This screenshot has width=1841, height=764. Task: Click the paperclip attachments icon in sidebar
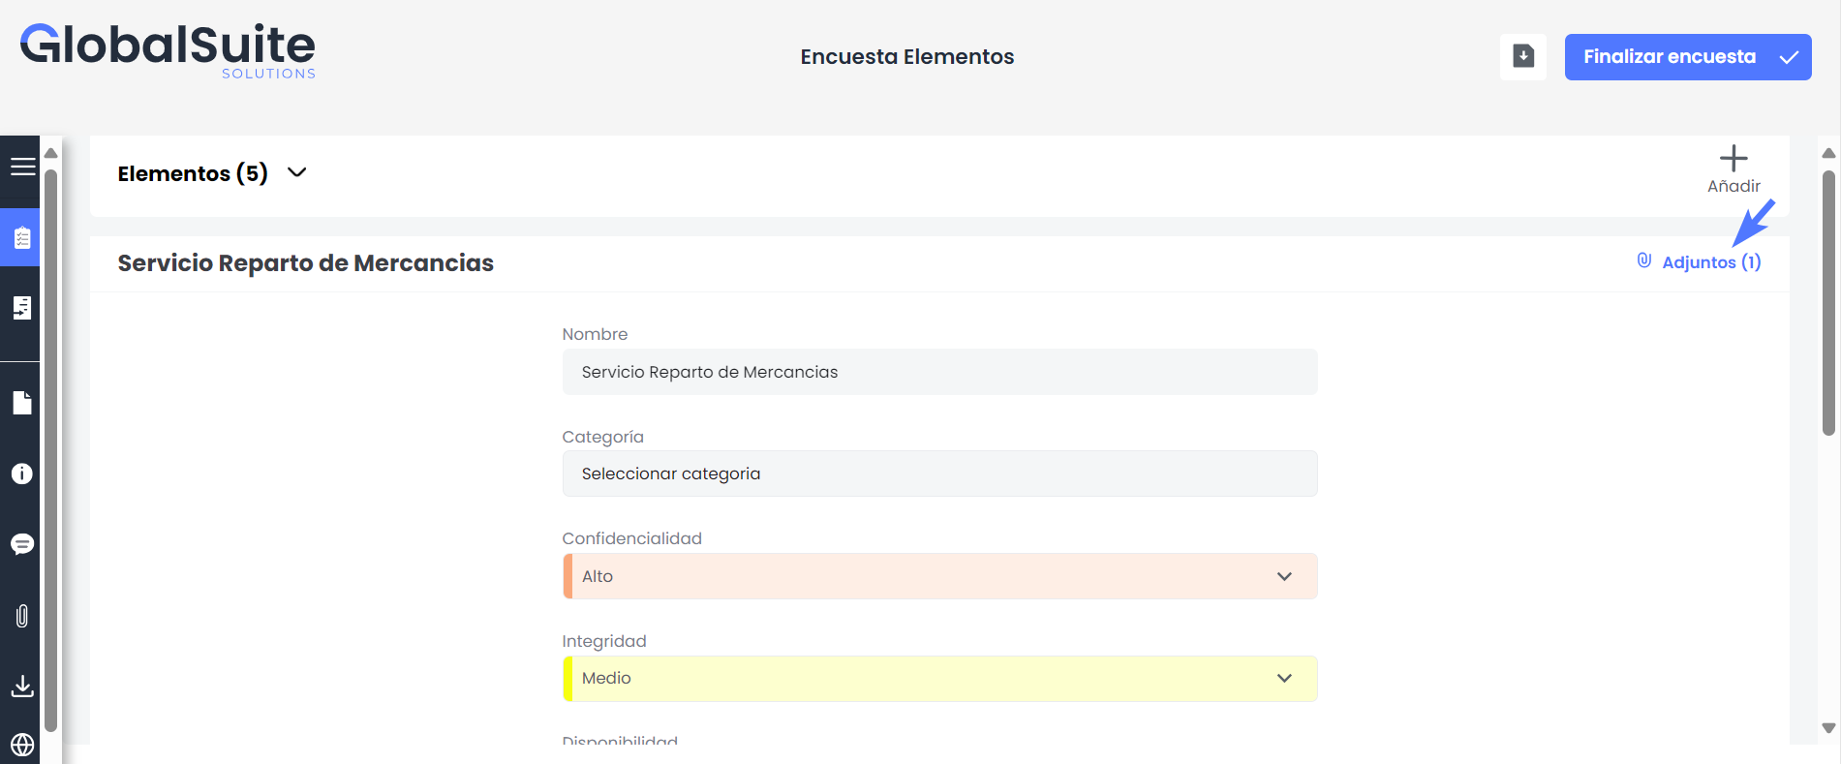(21, 616)
